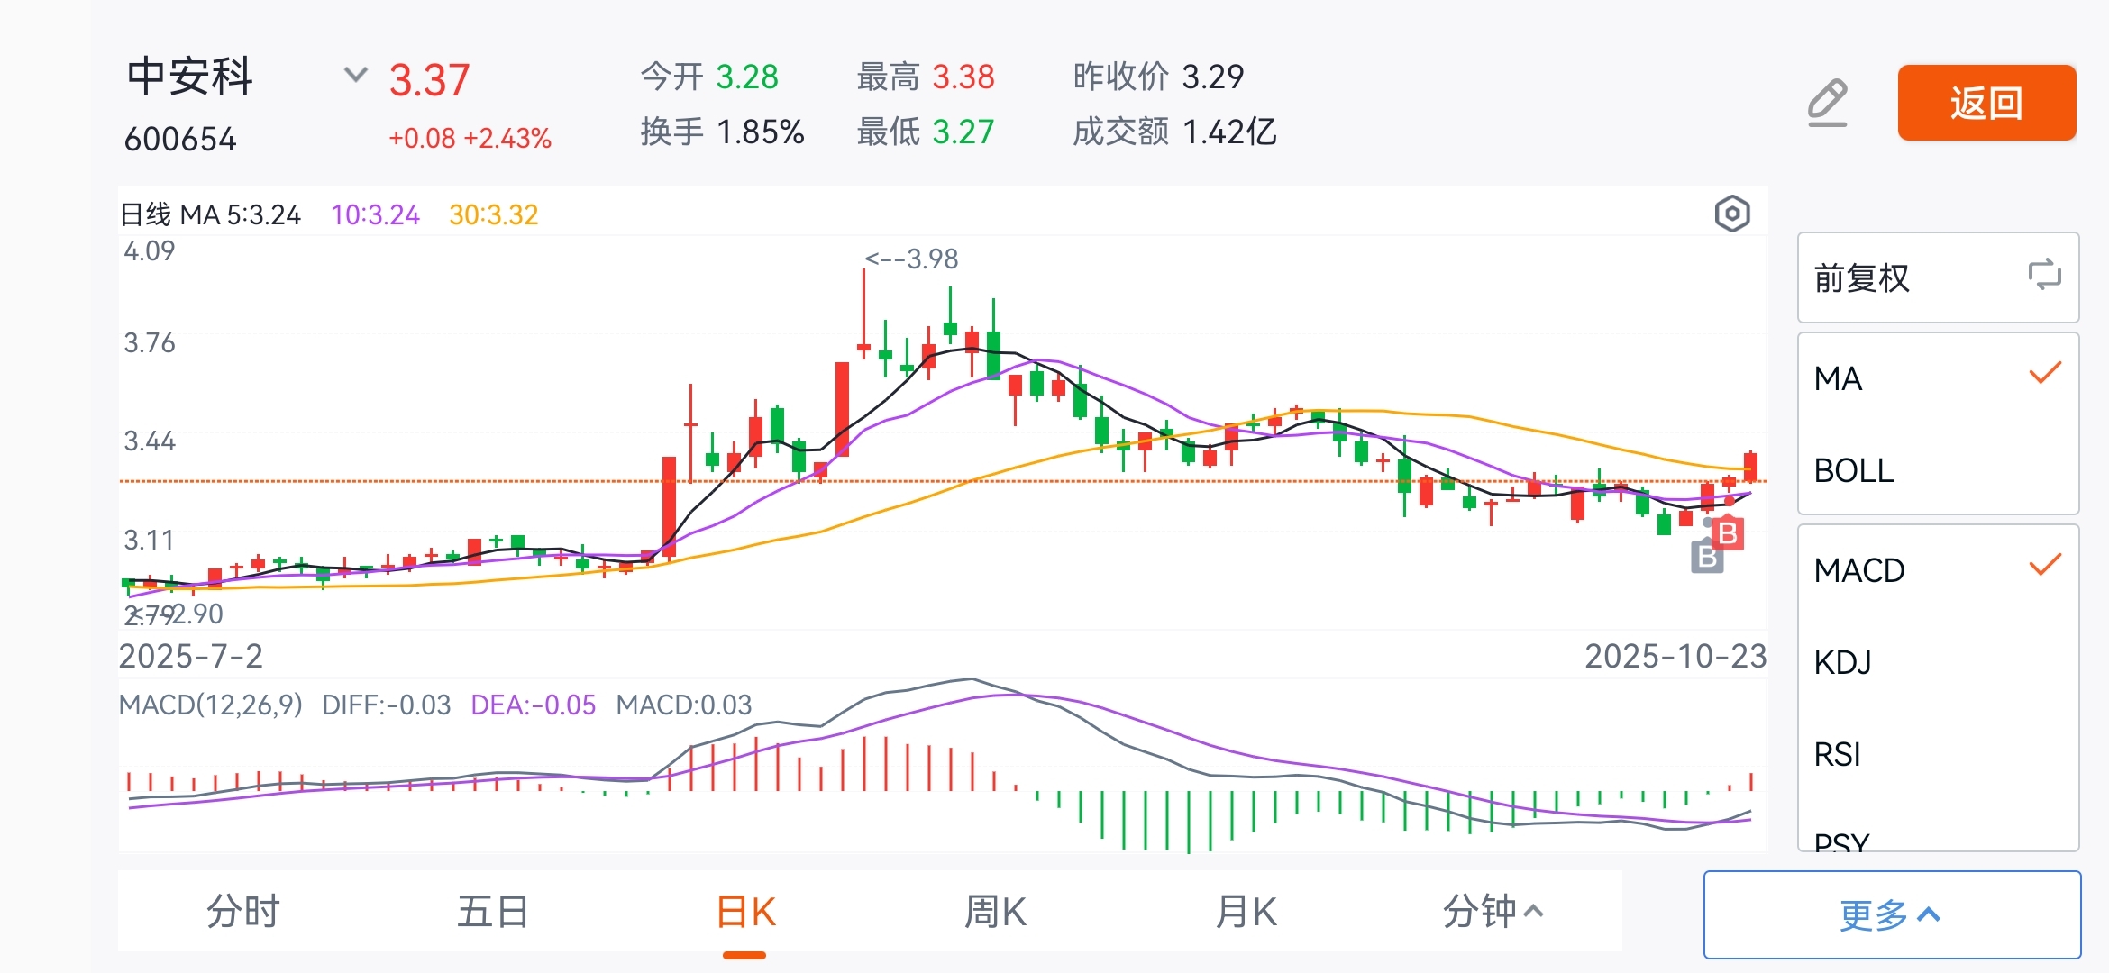Click the red B trade marker
Screen dimensions: 2109x973
click(x=1727, y=534)
